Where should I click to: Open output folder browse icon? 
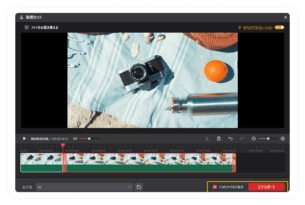pyautogui.click(x=139, y=187)
